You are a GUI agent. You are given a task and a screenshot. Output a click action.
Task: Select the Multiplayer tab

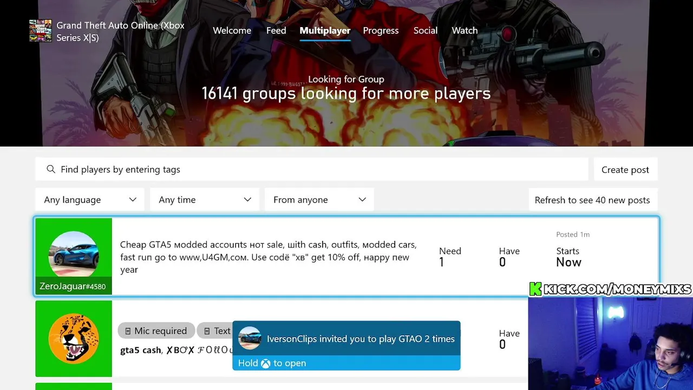coord(325,30)
